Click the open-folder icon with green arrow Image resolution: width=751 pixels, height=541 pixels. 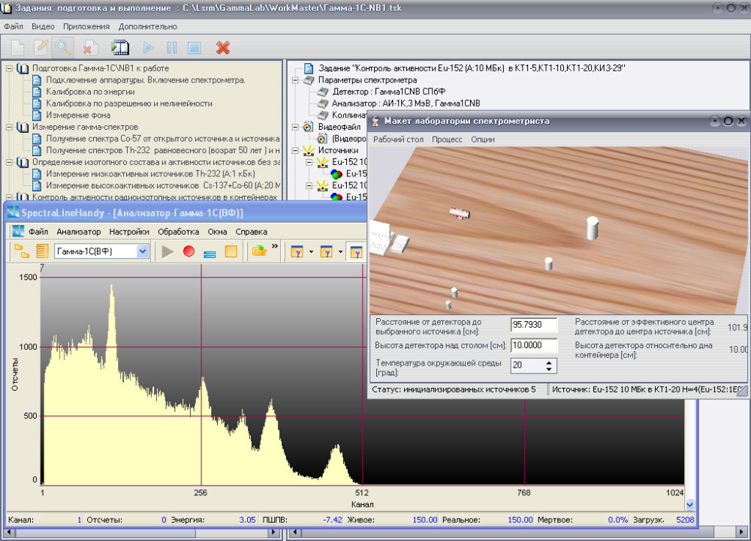point(259,251)
